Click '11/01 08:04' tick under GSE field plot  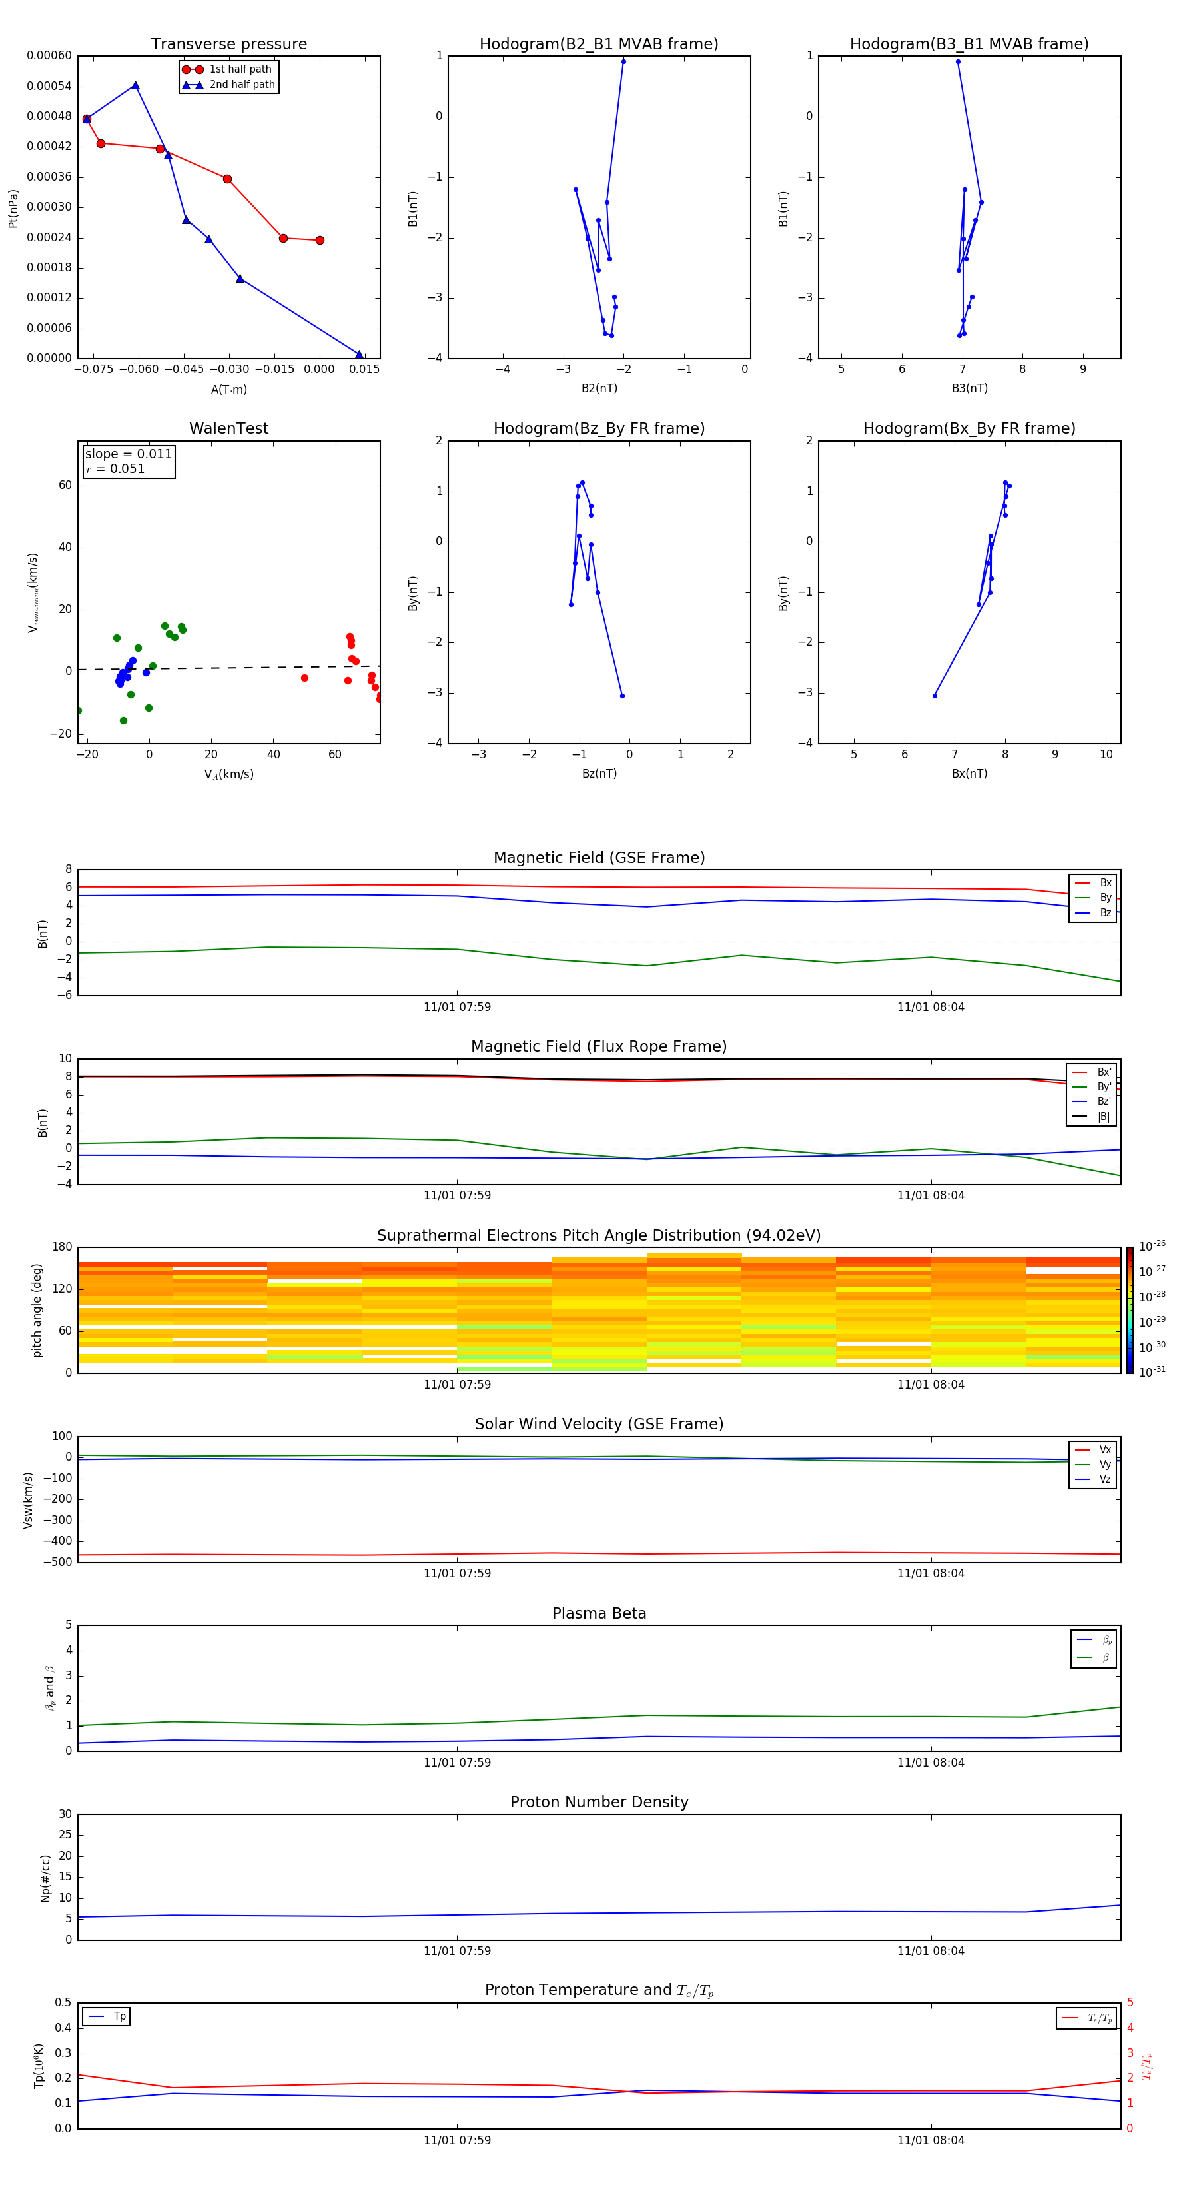[x=930, y=1008]
